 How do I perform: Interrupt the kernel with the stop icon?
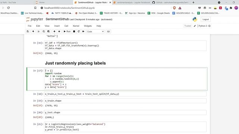pos(74,31)
